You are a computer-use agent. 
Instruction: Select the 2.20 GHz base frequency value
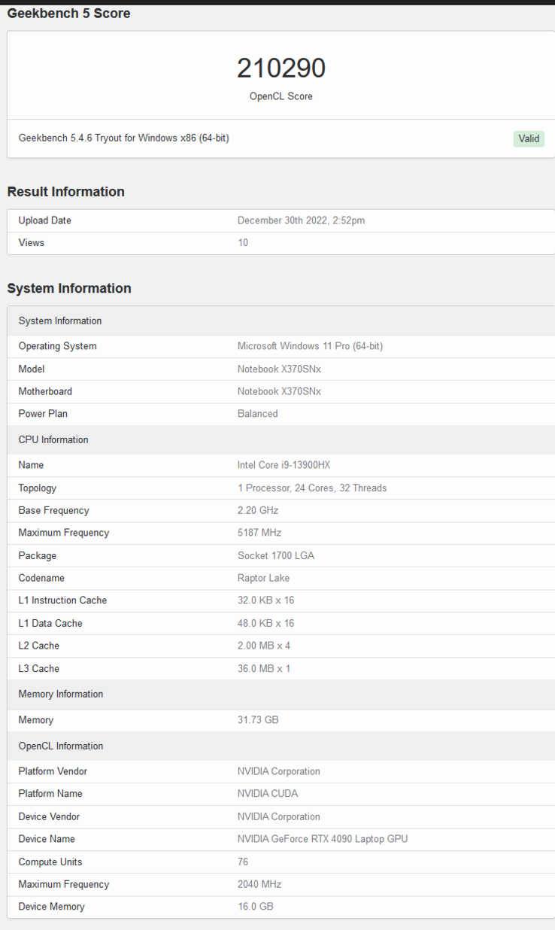pos(258,510)
